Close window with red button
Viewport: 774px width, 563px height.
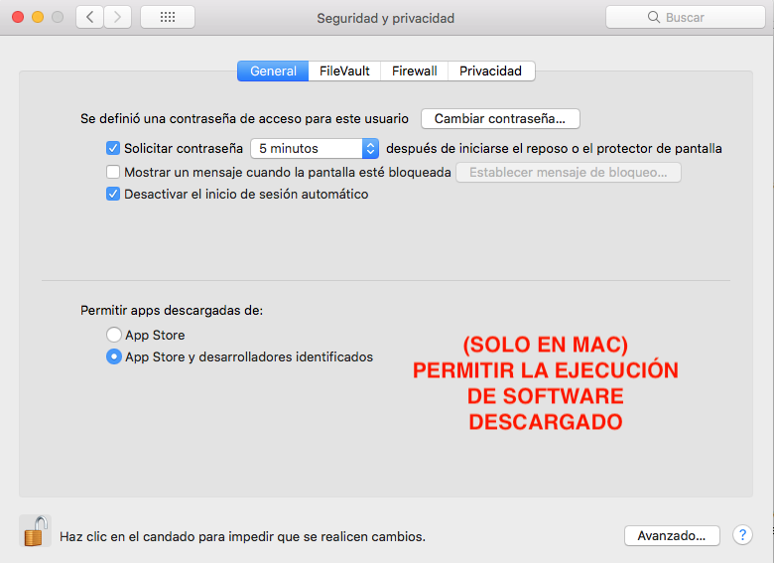tap(18, 17)
